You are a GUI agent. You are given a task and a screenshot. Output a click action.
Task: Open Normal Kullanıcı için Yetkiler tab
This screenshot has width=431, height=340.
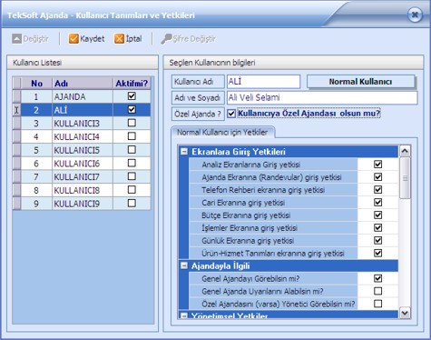tap(222, 133)
